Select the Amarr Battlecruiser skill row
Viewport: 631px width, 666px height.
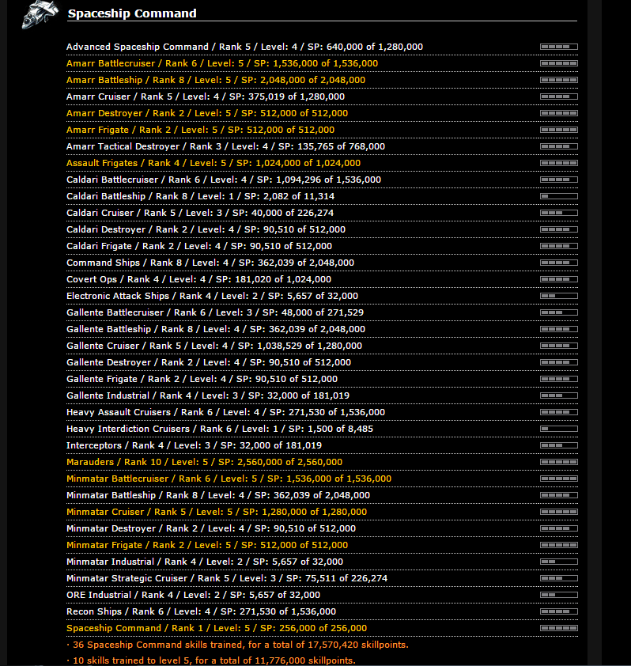point(322,63)
